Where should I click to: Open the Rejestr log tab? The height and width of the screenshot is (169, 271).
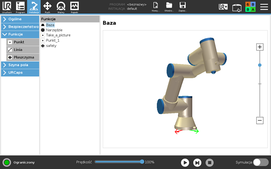coord(74,7)
